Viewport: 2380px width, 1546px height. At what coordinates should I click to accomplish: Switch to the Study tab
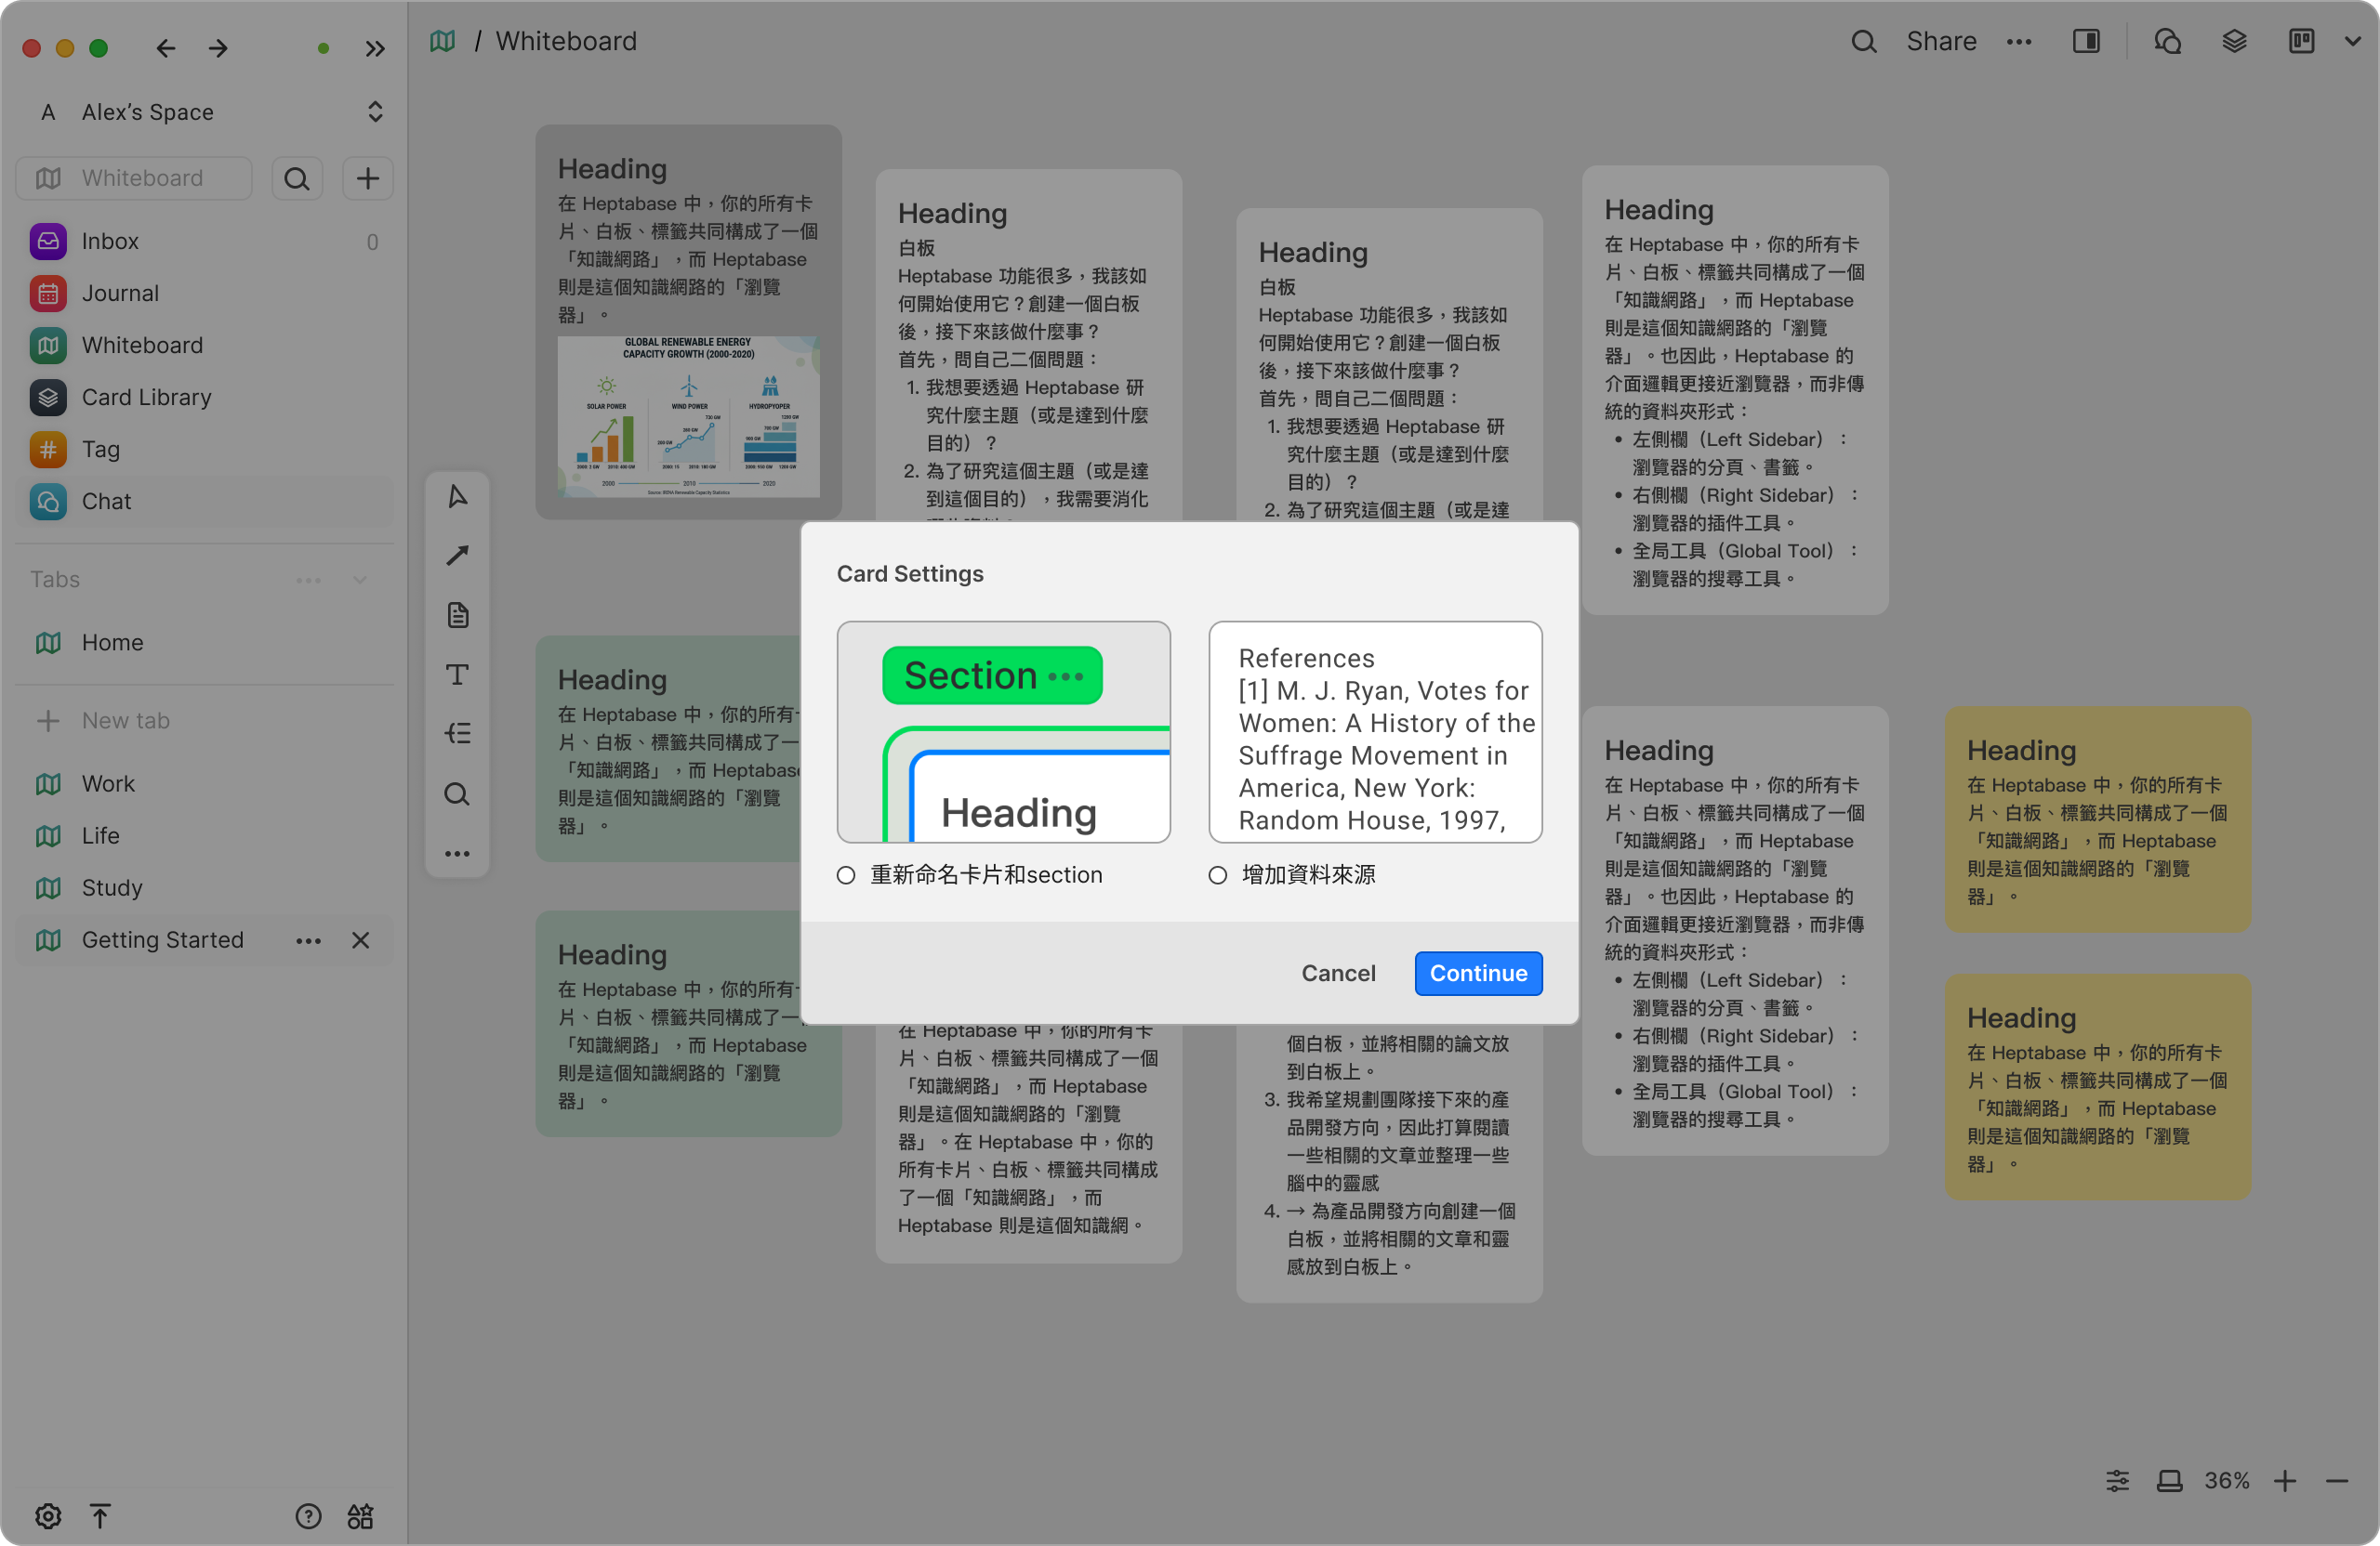coord(112,887)
